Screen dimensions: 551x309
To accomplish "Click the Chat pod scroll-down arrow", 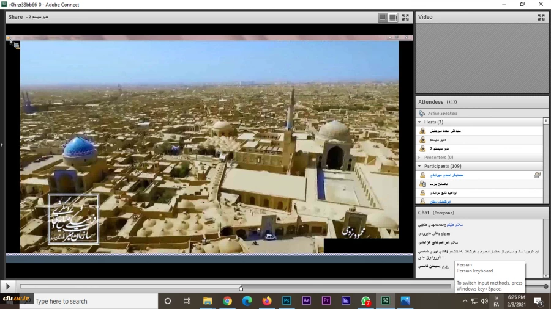I will [546, 275].
